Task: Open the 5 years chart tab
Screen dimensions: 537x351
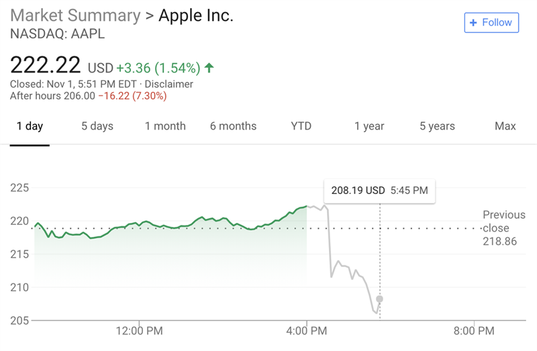Action: (x=437, y=126)
